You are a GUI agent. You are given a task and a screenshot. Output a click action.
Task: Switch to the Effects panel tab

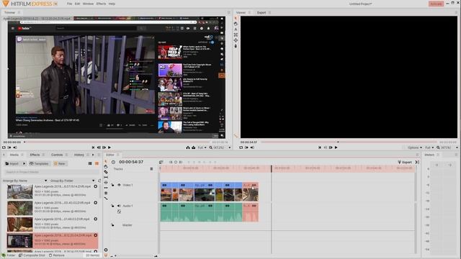click(35, 155)
